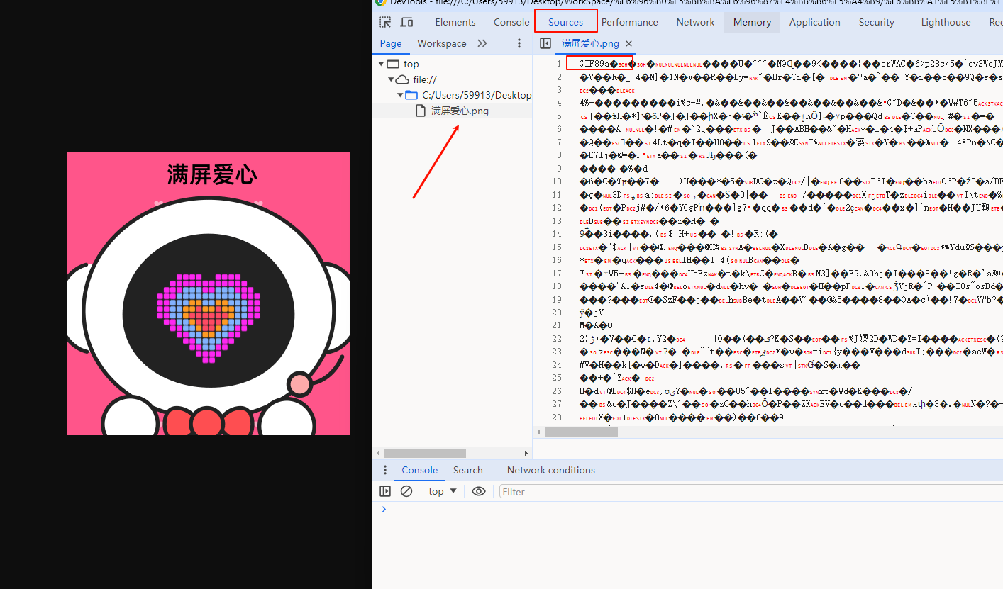Click the code editor horizontal scrollbar
This screenshot has height=589, width=1003.
tap(582, 432)
